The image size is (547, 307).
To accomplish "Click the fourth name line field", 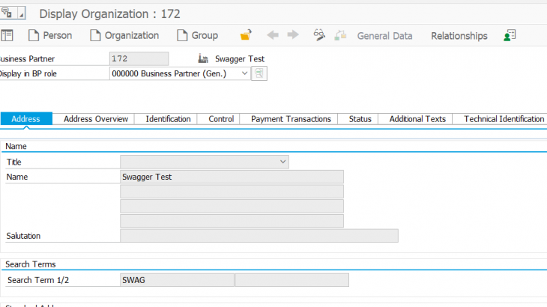I will click(x=232, y=221).
